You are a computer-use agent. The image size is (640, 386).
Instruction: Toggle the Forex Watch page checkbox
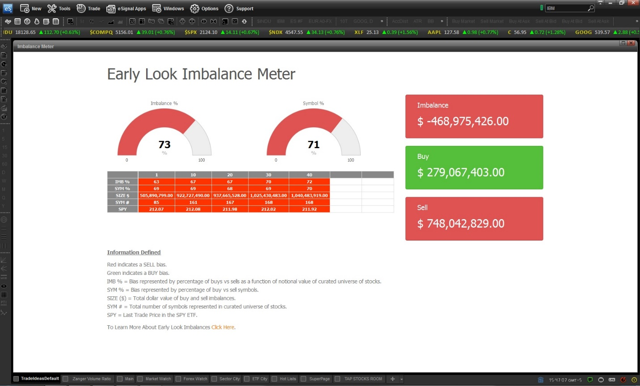coord(178,379)
